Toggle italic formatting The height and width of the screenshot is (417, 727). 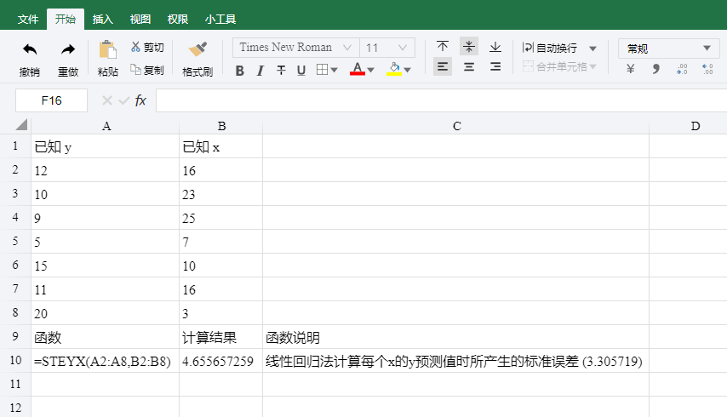pyautogui.click(x=260, y=71)
